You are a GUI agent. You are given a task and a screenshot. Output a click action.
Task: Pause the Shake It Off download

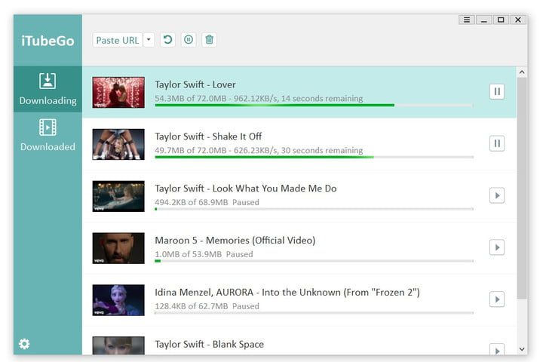pyautogui.click(x=497, y=143)
